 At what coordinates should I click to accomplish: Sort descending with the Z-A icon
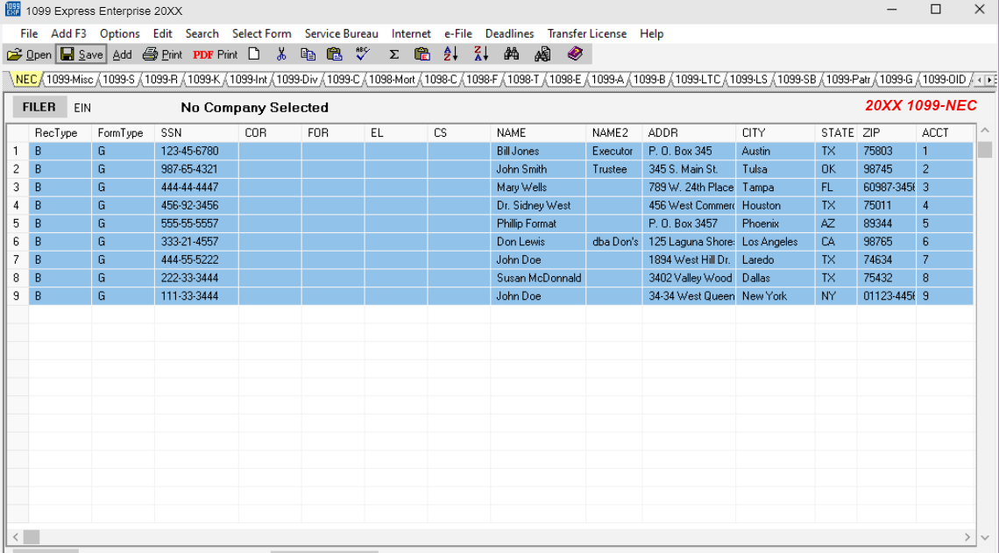pos(481,54)
